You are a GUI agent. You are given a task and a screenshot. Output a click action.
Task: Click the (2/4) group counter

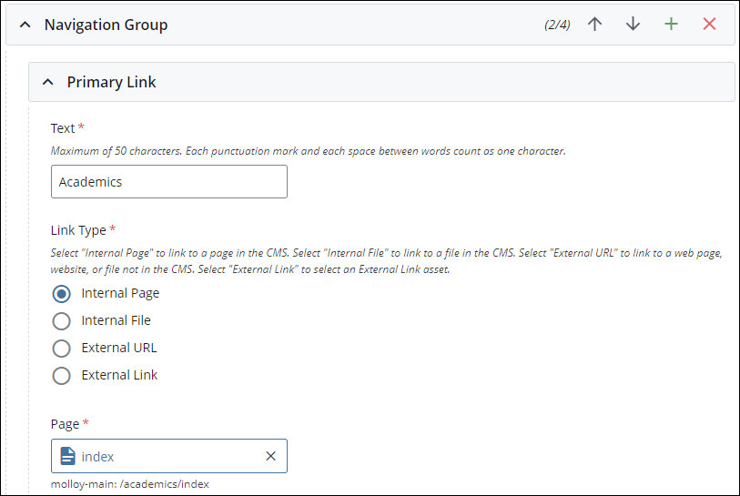[x=557, y=25]
